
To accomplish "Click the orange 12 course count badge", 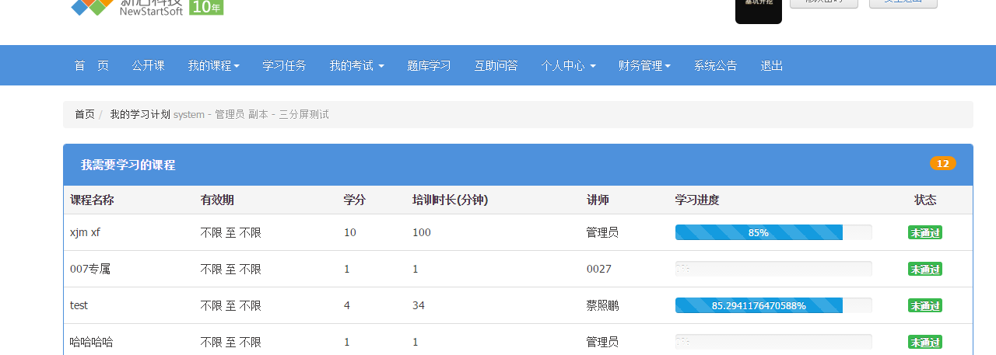I will click(x=942, y=163).
